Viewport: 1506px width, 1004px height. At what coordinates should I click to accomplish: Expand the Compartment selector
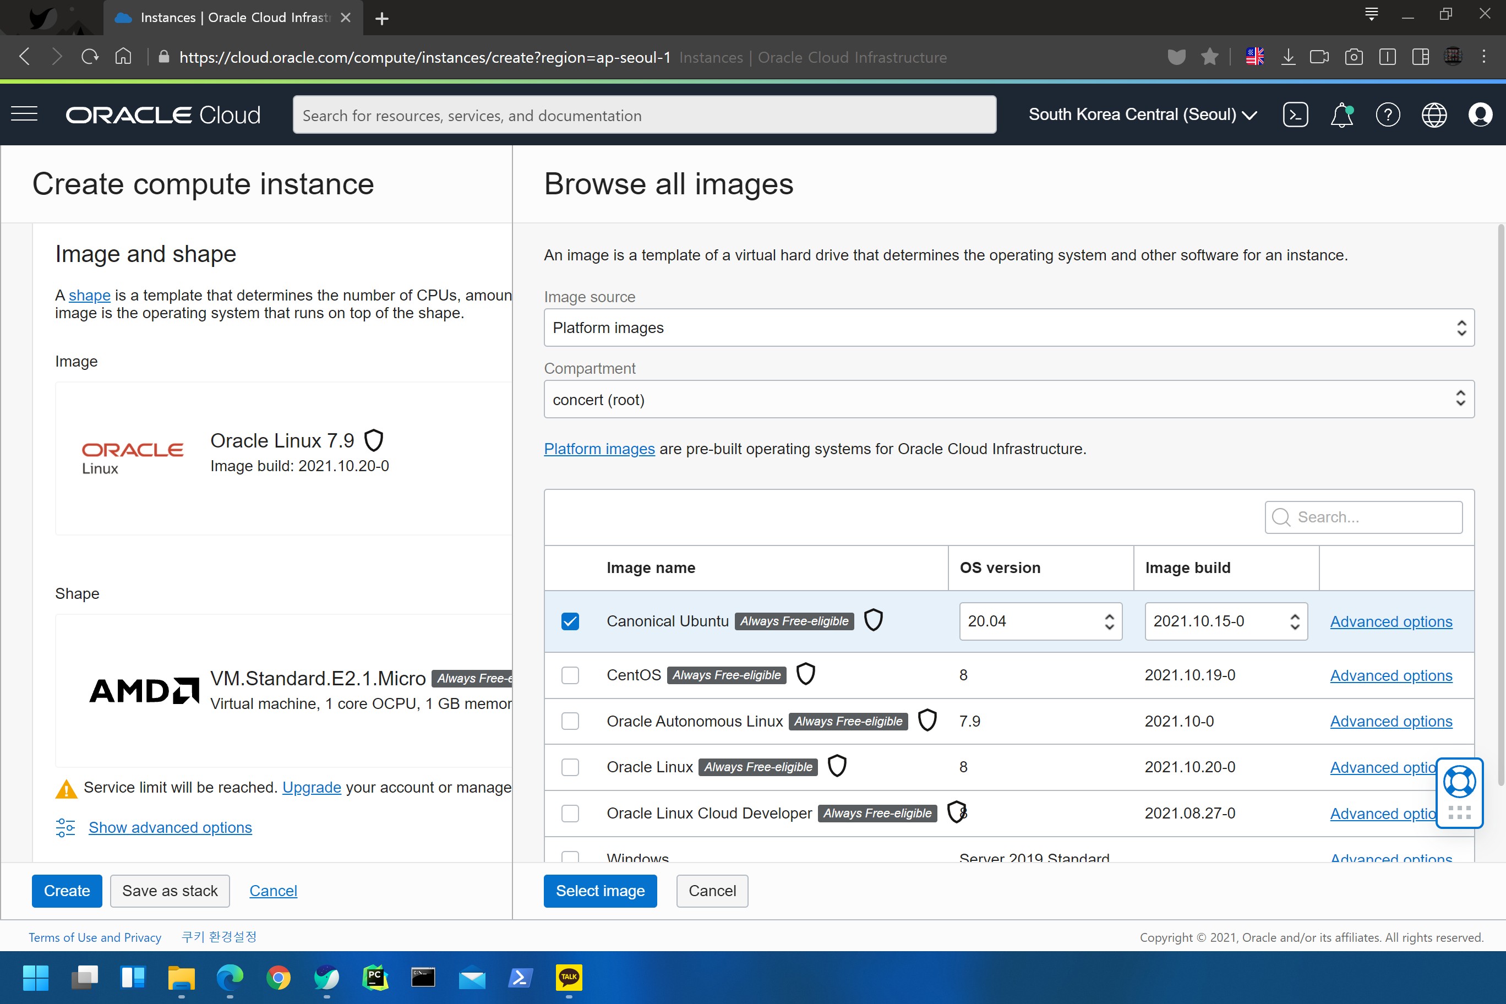pos(1008,400)
